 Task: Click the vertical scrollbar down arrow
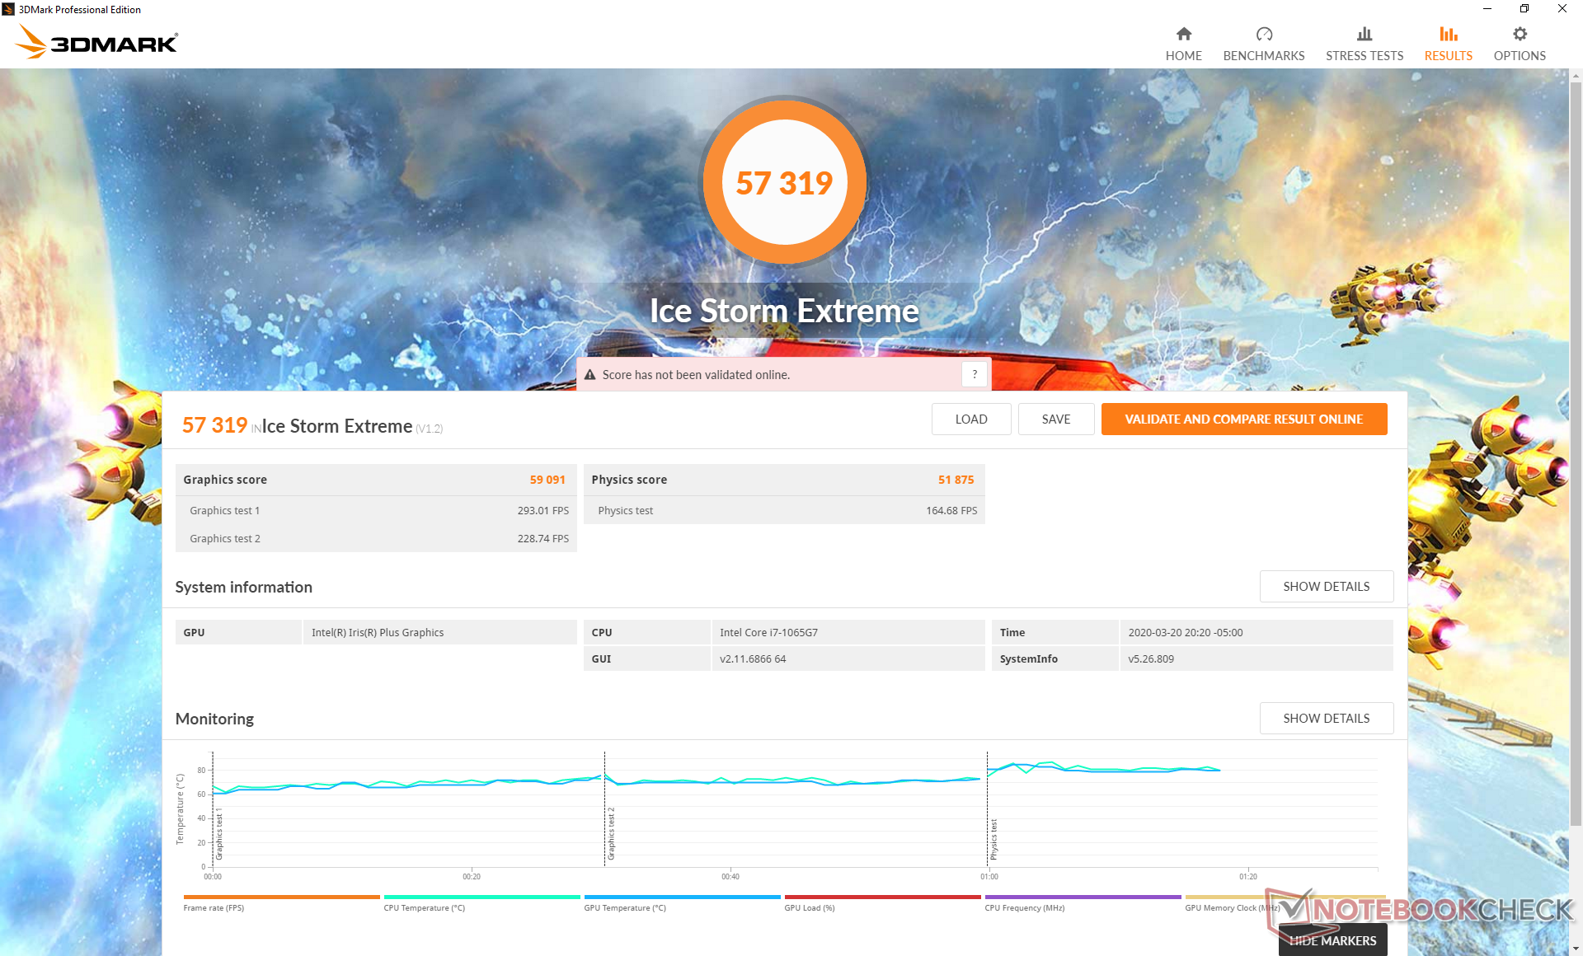1576,949
